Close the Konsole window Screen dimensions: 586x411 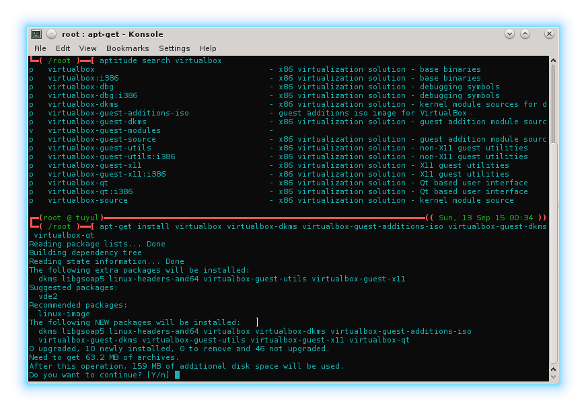tap(549, 34)
